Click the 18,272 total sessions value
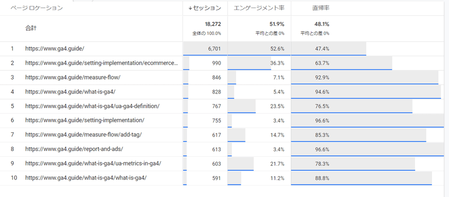 click(213, 24)
